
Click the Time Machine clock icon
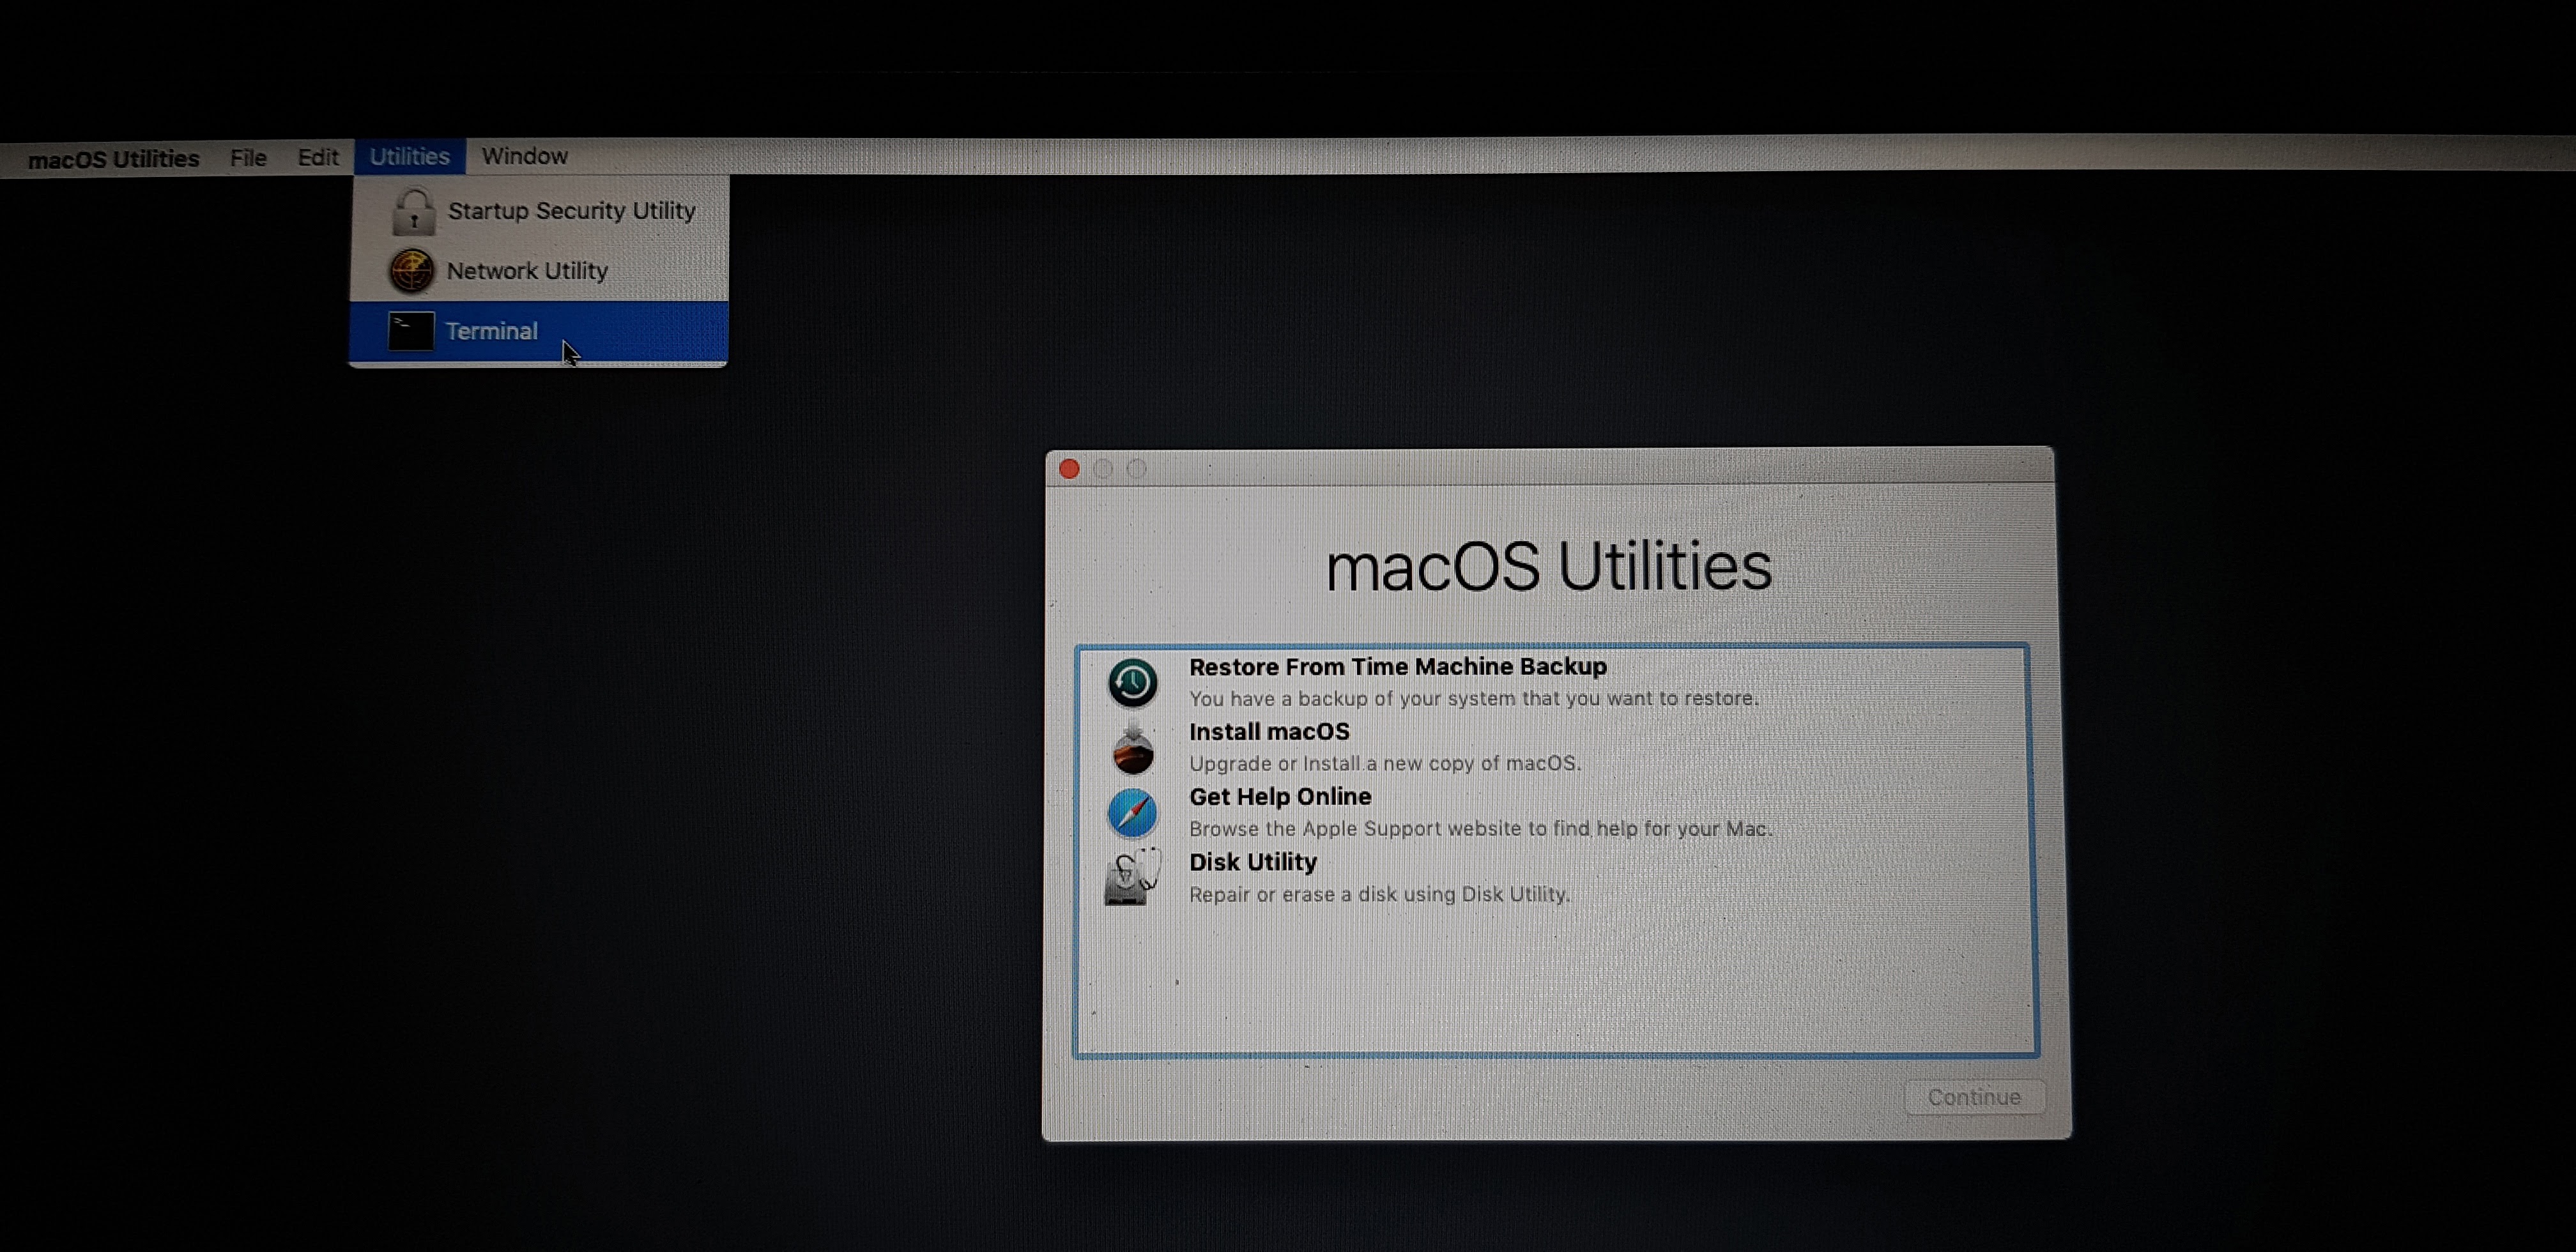click(x=1132, y=682)
